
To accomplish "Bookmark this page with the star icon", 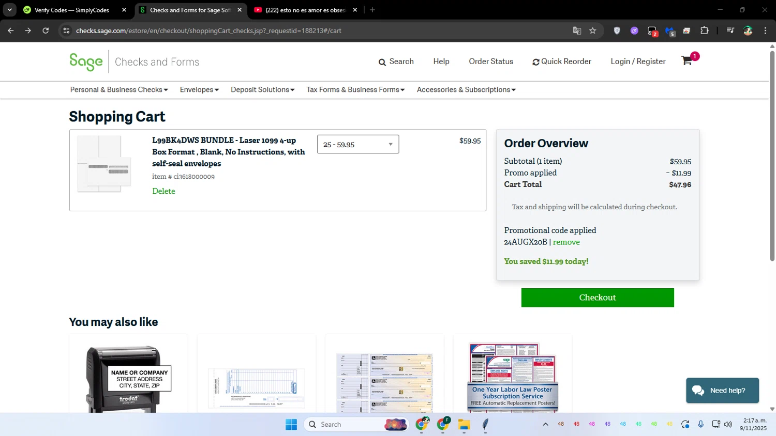I will tap(593, 30).
